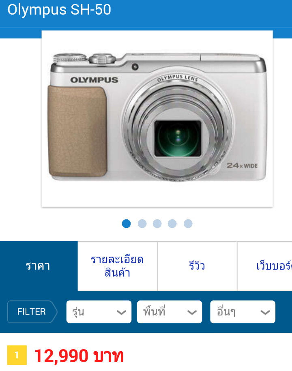The width and height of the screenshot is (292, 371).
Task: Jump to the fifth carousel image dot
Action: click(188, 223)
